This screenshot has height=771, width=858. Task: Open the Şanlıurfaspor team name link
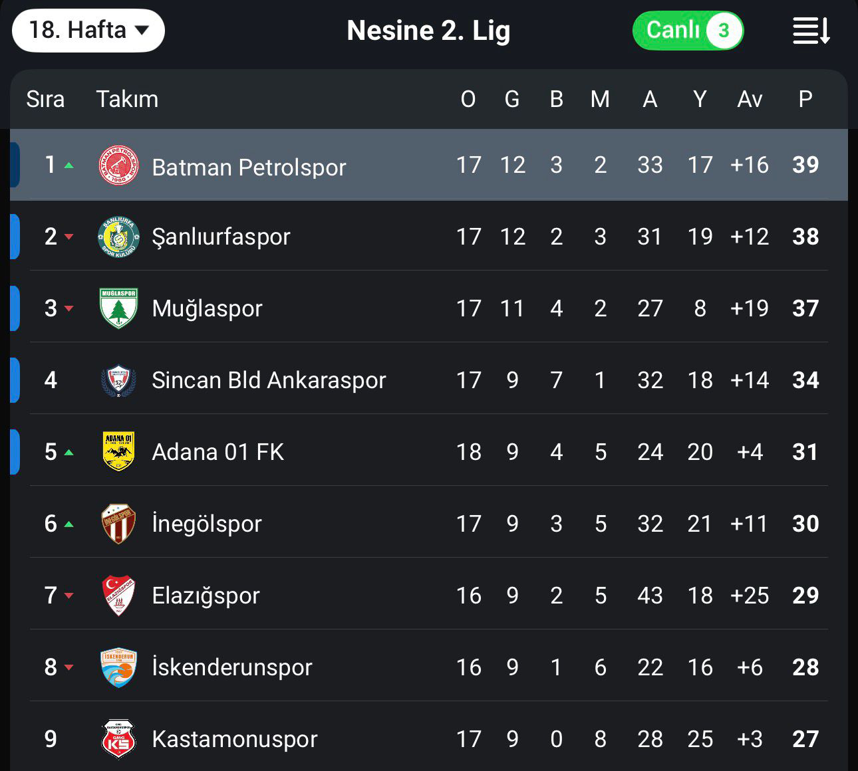221,237
